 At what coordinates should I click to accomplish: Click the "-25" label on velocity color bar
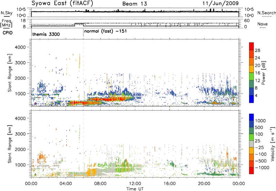tap(259, 147)
